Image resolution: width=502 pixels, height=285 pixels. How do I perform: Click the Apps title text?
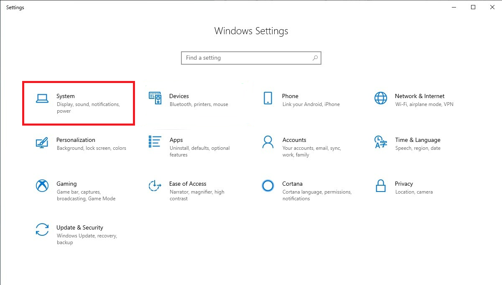click(176, 140)
